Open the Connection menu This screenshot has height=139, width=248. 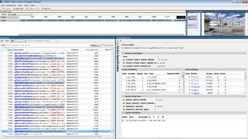coord(11,5)
